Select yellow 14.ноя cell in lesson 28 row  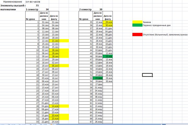[54, 106]
